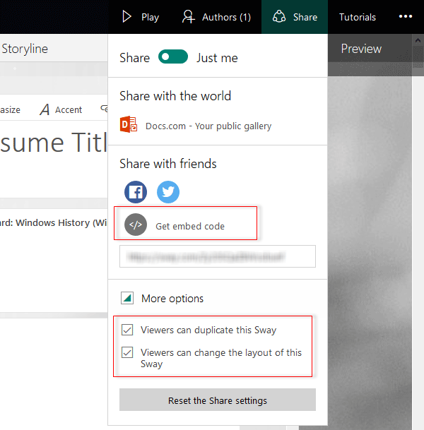Switch to the Storyline tab
Screen dimensions: 424x430
(25, 49)
